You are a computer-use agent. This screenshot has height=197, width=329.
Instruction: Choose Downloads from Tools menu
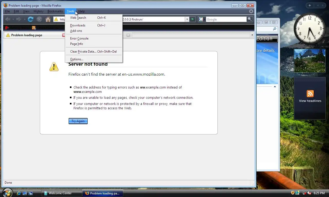pos(94,25)
